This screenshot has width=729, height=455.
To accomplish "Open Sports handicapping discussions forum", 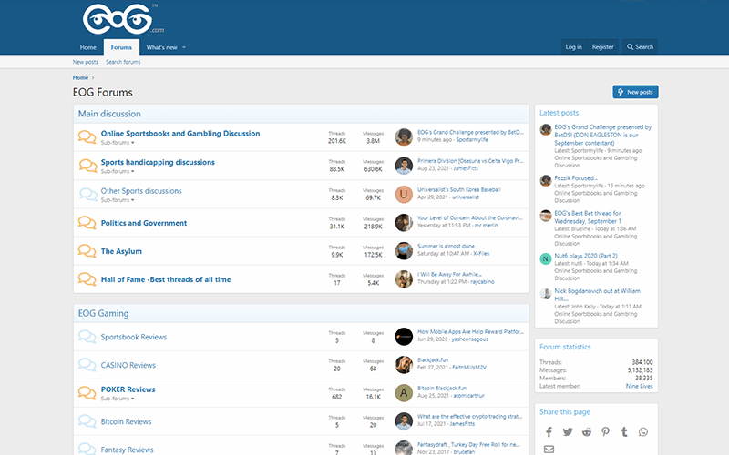I will [158, 162].
